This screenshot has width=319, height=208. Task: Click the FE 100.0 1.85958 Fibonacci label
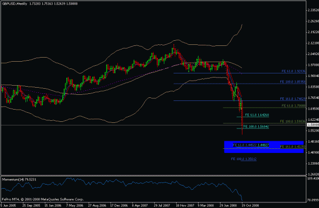pos(292,82)
